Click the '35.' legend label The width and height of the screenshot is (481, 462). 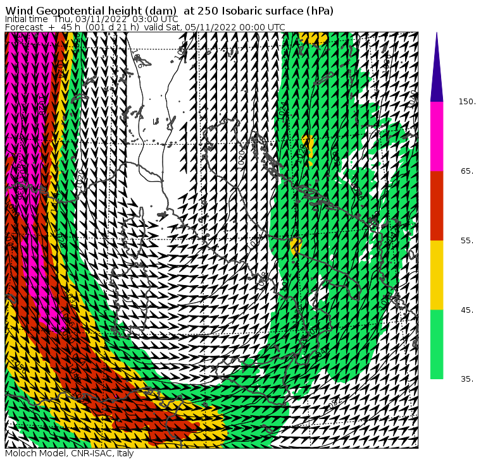pos(468,379)
